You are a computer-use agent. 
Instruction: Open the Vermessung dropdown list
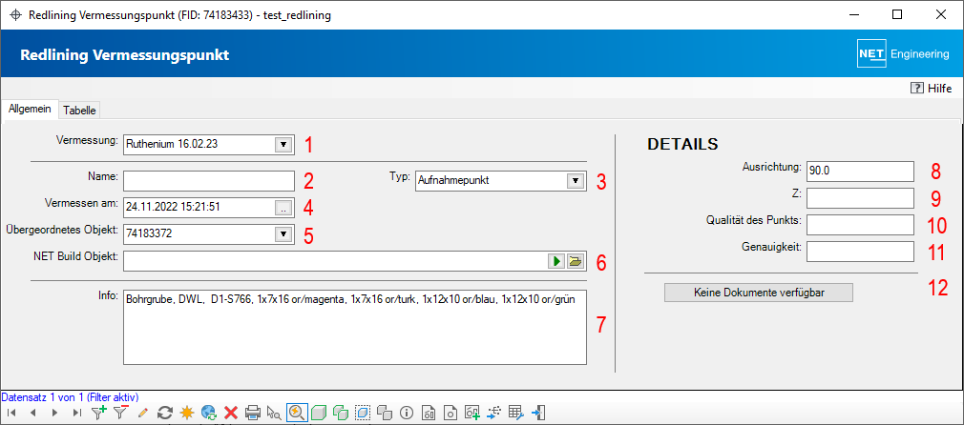(x=283, y=146)
